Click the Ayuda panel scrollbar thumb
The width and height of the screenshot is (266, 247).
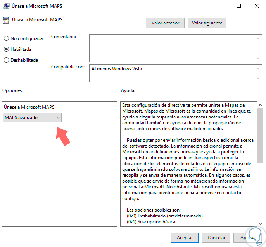261,135
